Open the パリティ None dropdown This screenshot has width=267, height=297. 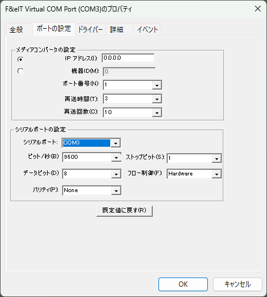pyautogui.click(x=116, y=191)
